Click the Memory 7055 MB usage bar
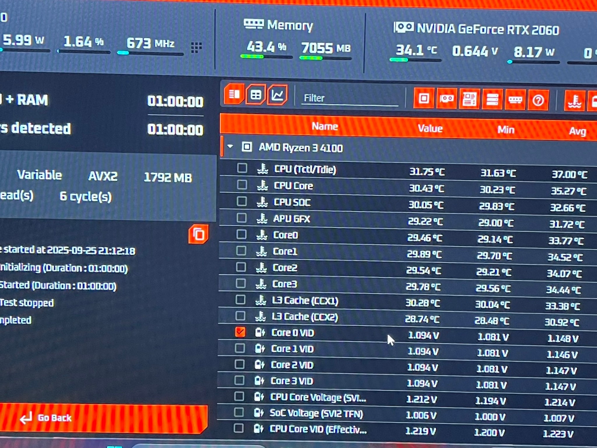The height and width of the screenshot is (448, 597). 325,58
